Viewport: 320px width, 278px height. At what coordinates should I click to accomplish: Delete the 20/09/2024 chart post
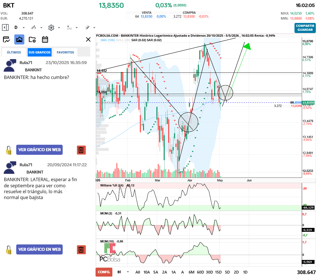pos(81,250)
